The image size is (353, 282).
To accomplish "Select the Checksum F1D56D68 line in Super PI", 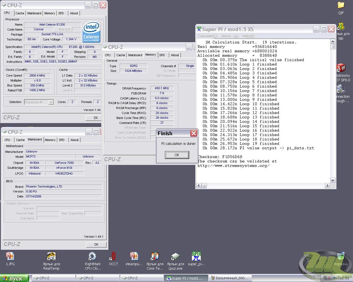I will coord(220,157).
